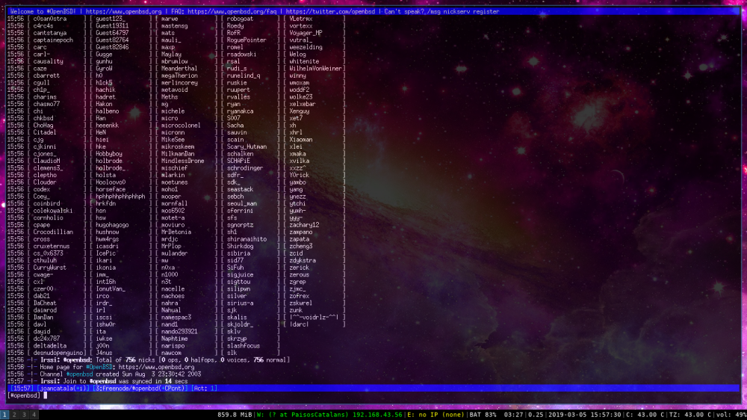The width and height of the screenshot is (747, 420).
Task: Click the 'C: 43.00 C' CPU temperature
Action: coord(645,415)
